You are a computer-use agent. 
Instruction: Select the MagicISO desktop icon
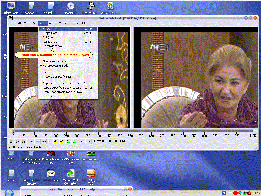point(71,8)
